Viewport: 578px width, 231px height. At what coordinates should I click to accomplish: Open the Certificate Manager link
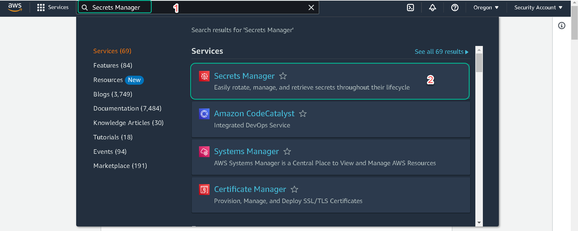[250, 189]
